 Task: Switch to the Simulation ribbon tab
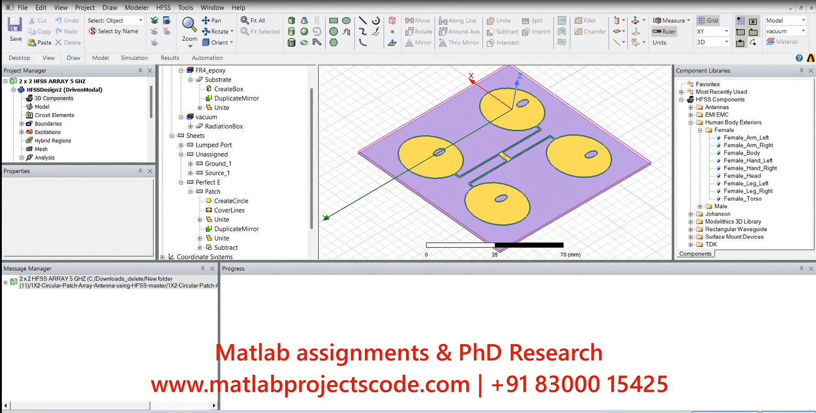click(x=134, y=58)
